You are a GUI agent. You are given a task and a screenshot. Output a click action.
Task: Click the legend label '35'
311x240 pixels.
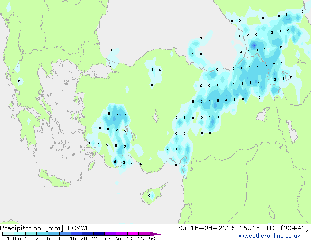point(118,238)
